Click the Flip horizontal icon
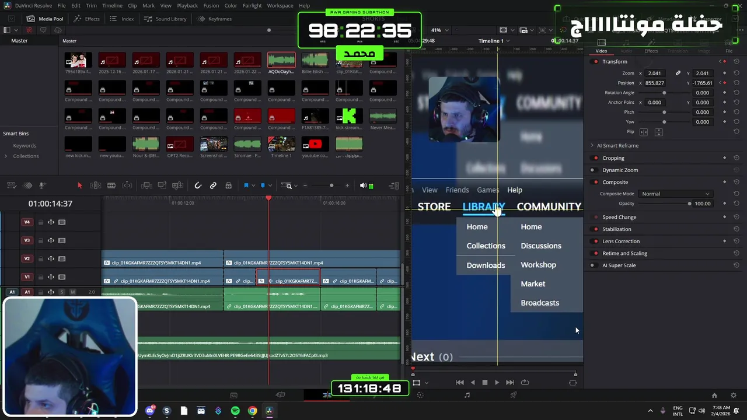This screenshot has height=420, width=747. pyautogui.click(x=644, y=132)
